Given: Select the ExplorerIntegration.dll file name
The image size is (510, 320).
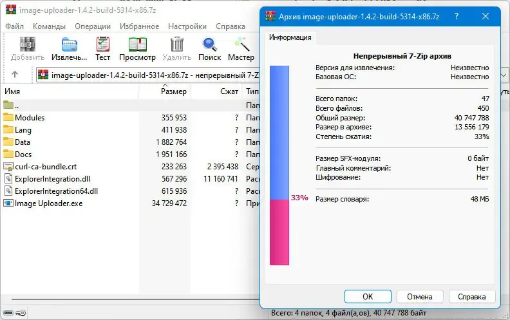Looking at the screenshot, I should (52, 179).
